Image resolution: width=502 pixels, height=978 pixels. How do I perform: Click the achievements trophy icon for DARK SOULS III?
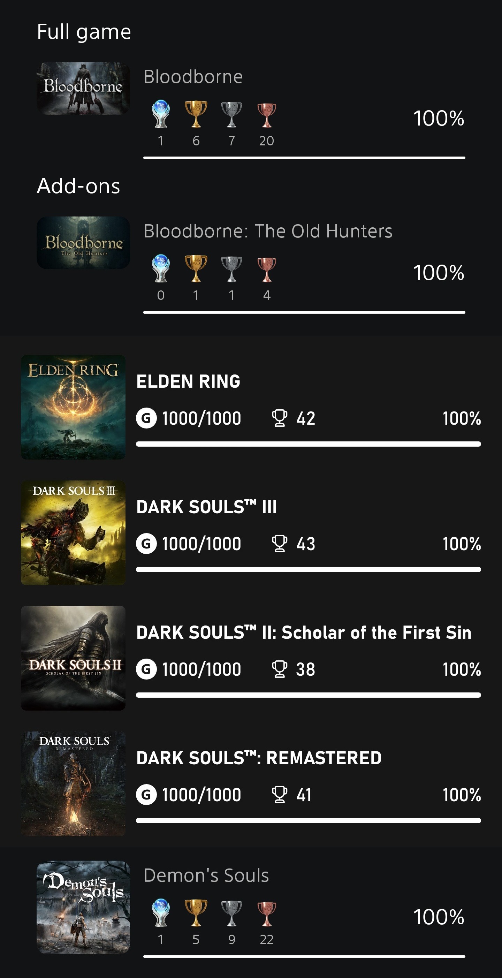tap(280, 543)
